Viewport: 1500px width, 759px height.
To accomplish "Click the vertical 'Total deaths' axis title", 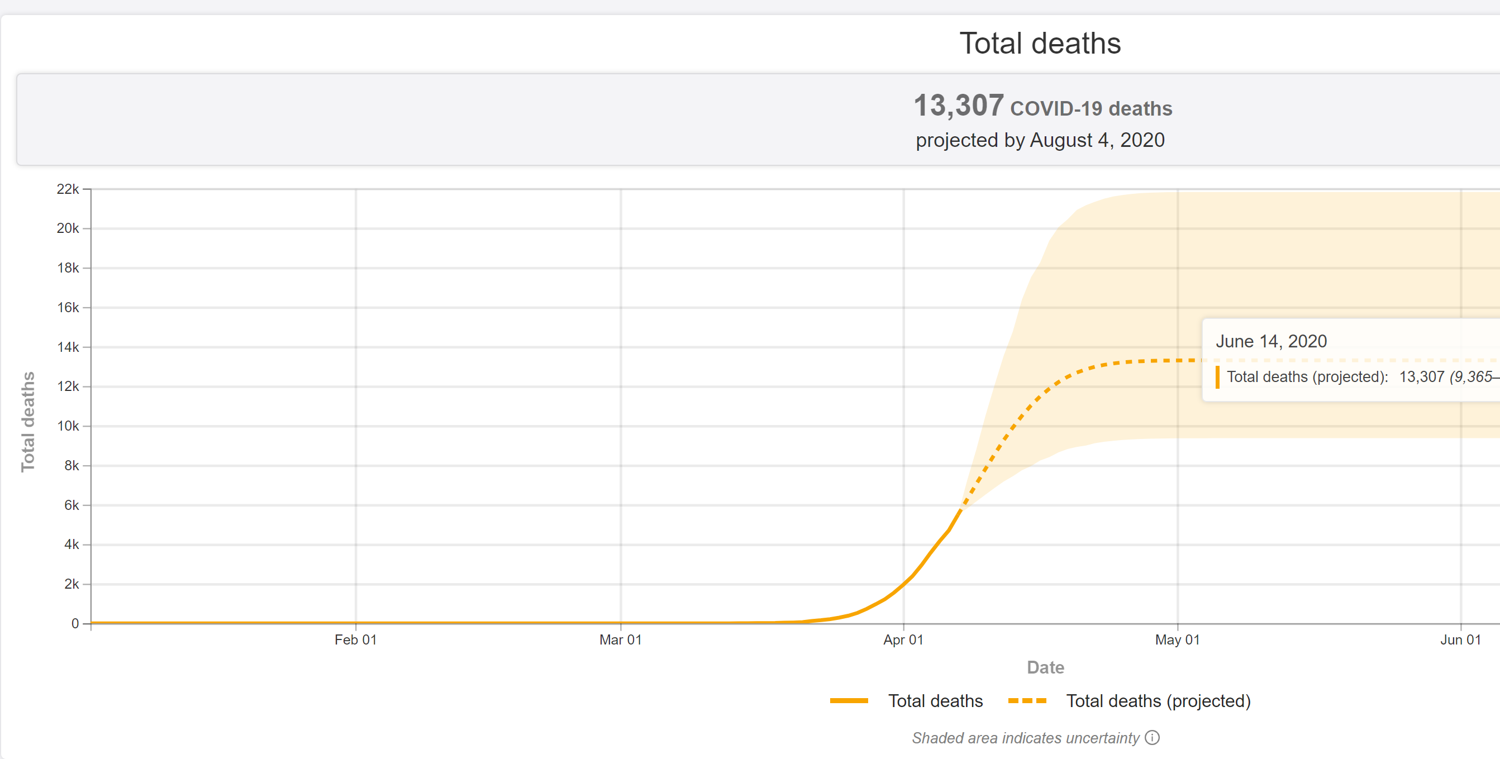I will (x=27, y=422).
